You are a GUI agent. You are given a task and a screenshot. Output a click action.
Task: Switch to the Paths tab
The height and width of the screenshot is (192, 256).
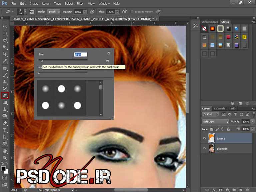click(x=232, y=109)
